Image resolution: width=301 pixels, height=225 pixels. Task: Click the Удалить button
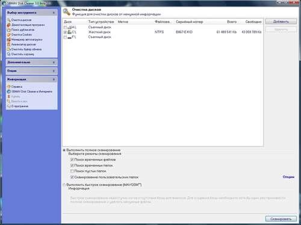coord(281,29)
